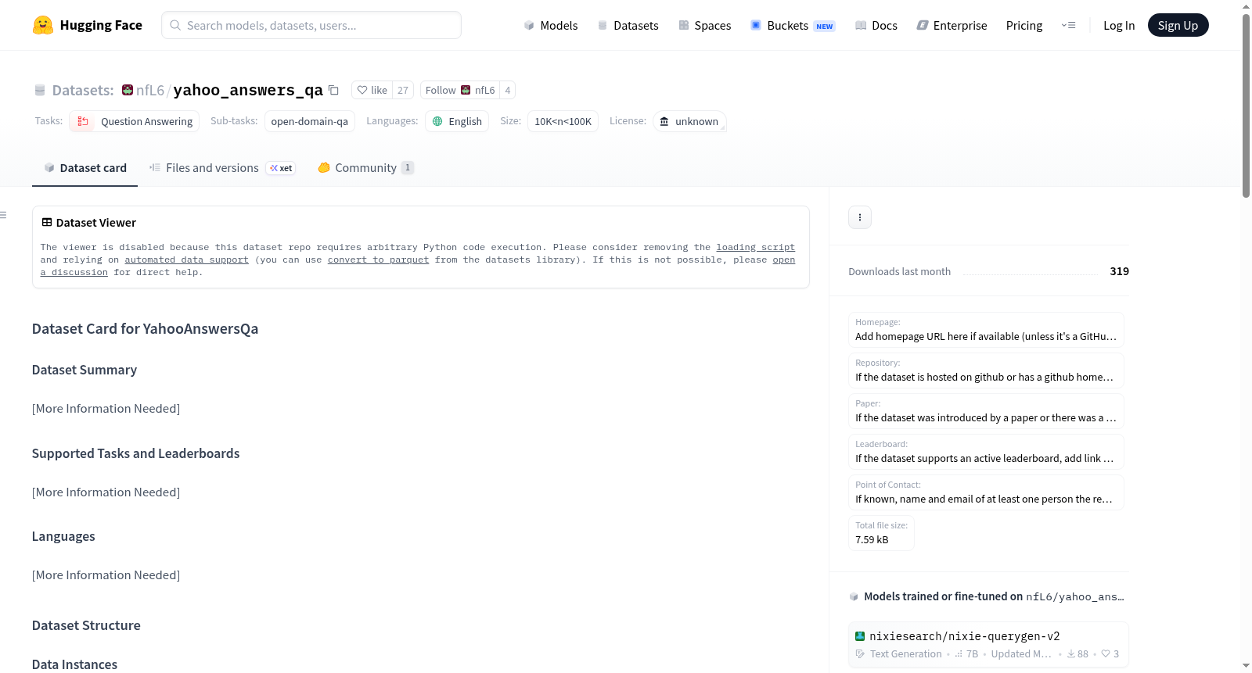1252x673 pixels.
Task: Switch to the Files and versions tab
Action: (222, 168)
